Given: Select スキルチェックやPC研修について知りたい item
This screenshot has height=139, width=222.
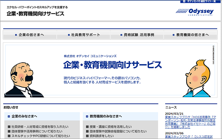Looking at the screenshot, I should pyautogui.click(x=39, y=136).
